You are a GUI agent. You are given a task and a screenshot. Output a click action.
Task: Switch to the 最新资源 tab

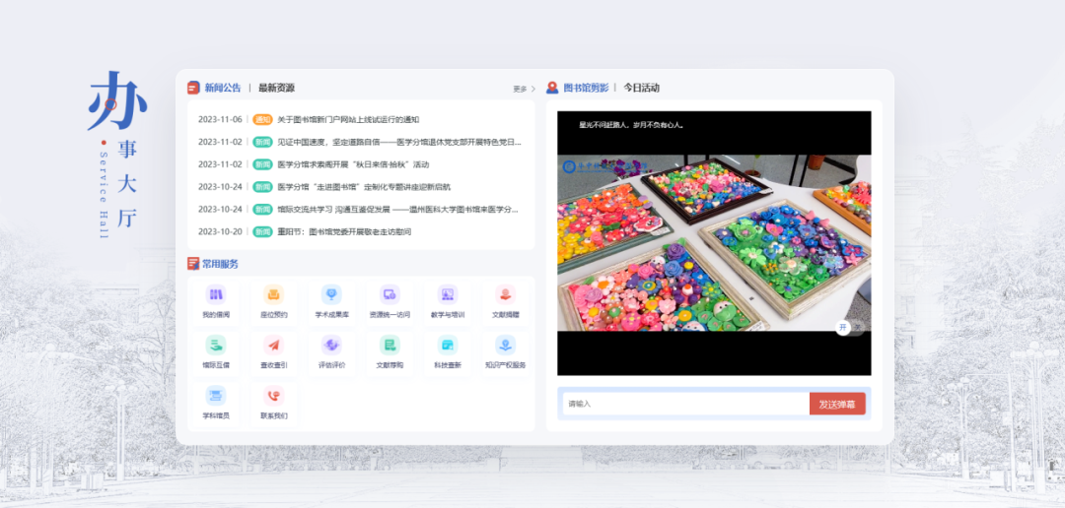[276, 88]
